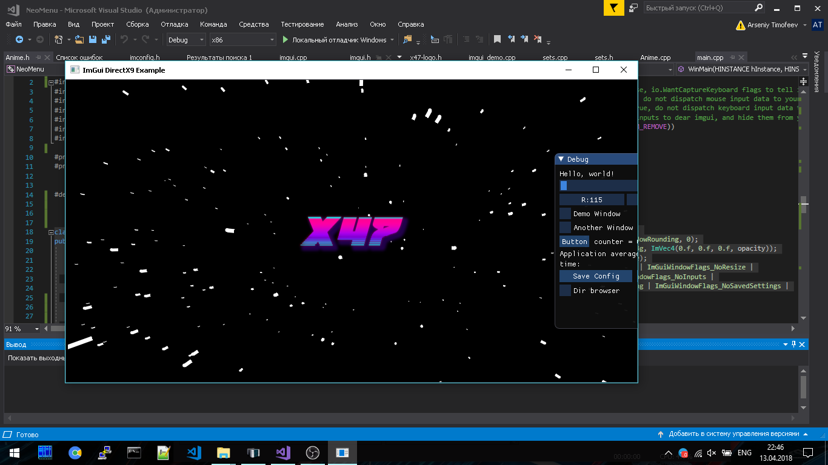The width and height of the screenshot is (828, 465).
Task: Click the Save file toolbar icon
Action: (x=93, y=39)
